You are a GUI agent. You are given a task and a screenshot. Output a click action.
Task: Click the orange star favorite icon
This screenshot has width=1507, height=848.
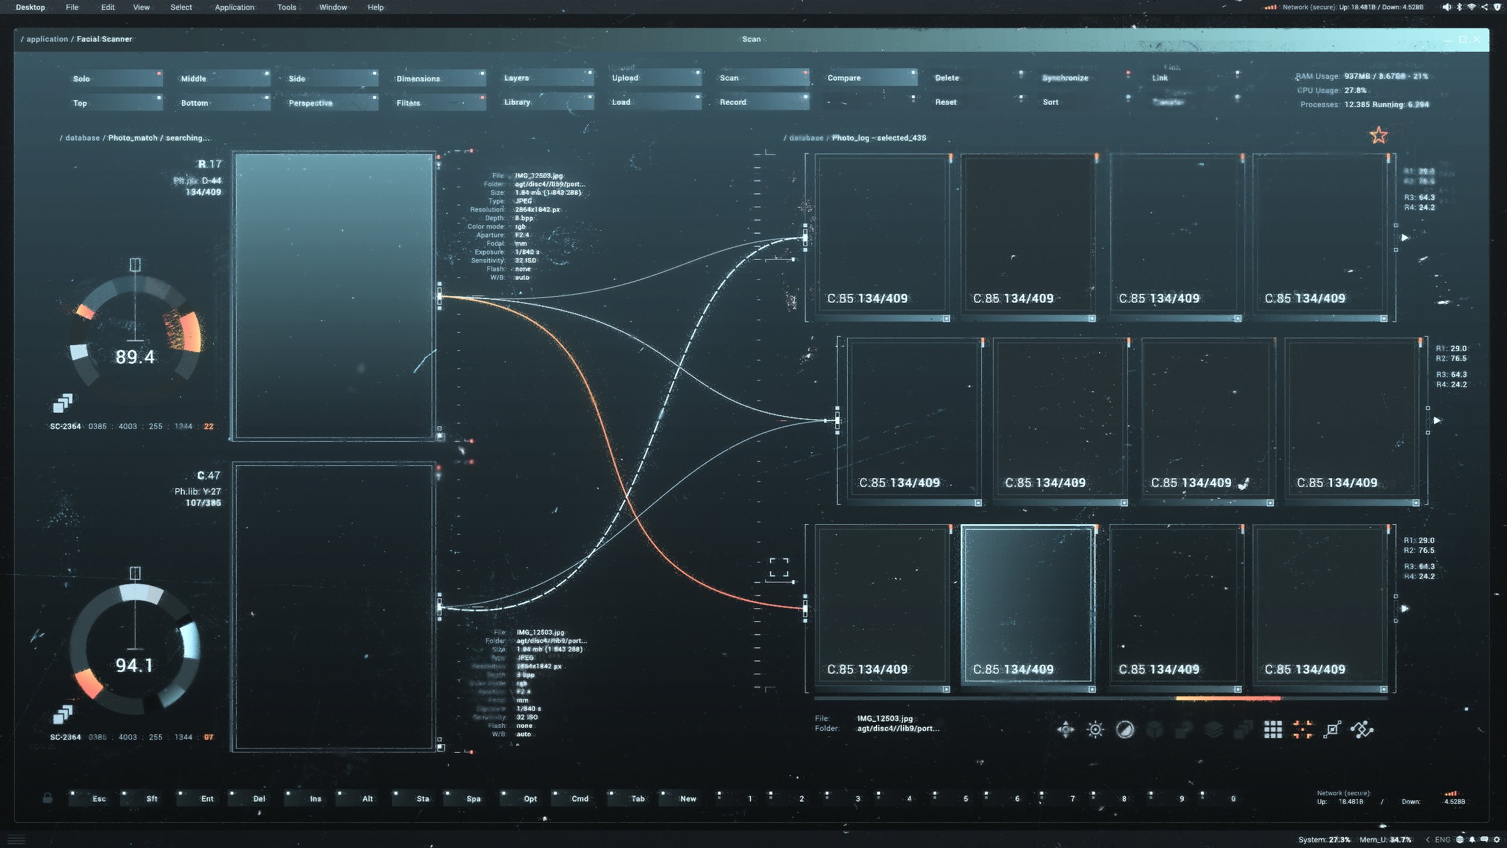1378,135
